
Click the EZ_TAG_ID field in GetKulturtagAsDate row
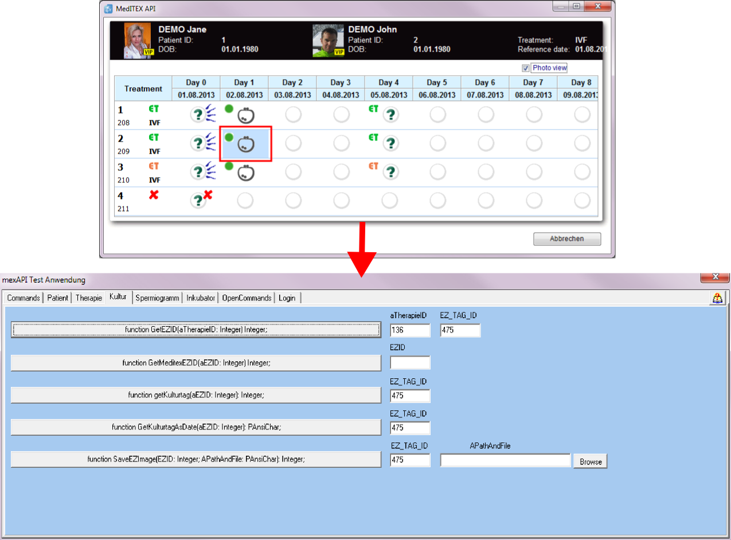point(410,427)
